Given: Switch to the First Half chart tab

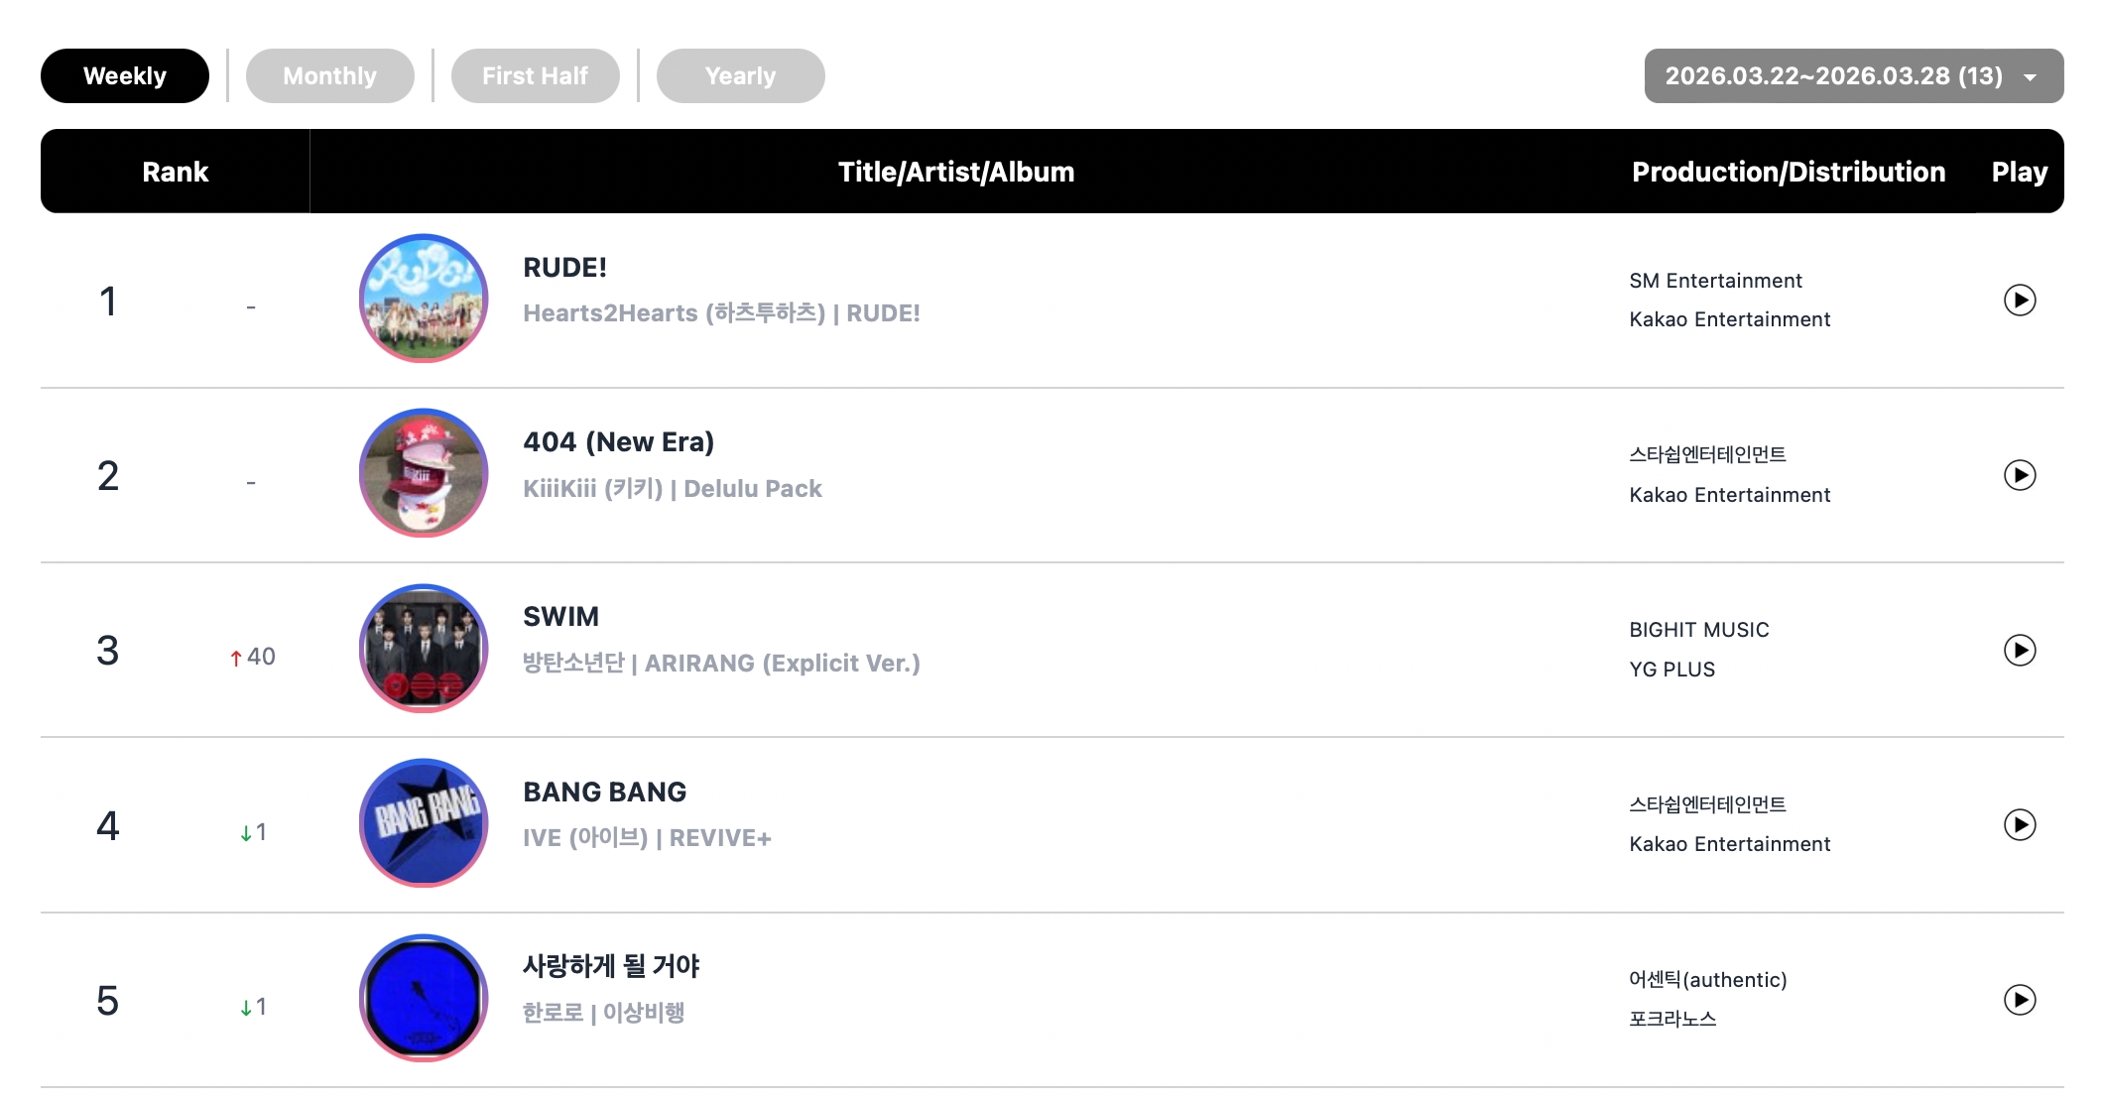Looking at the screenshot, I should [535, 76].
